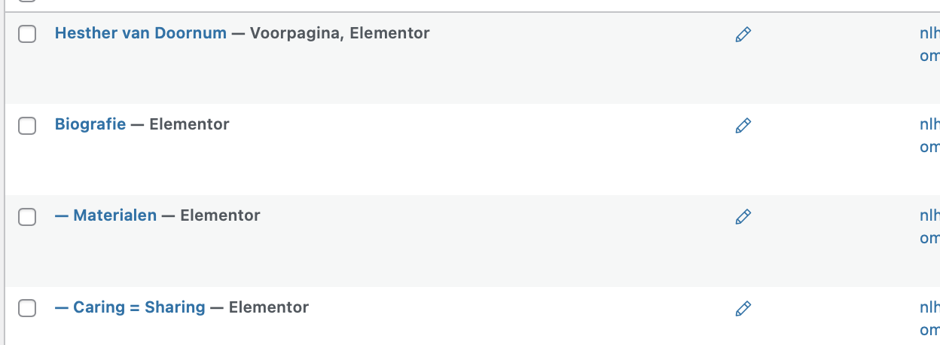Click the 'om' link in the Biografie row
This screenshot has width=940, height=345.
pyautogui.click(x=929, y=147)
